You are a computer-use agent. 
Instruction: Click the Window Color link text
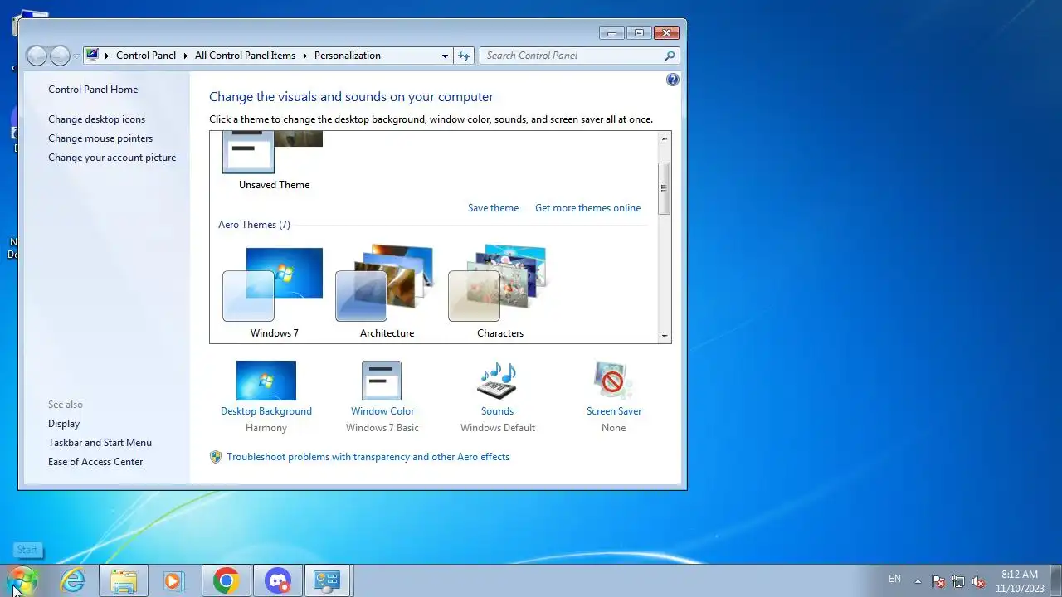[382, 411]
